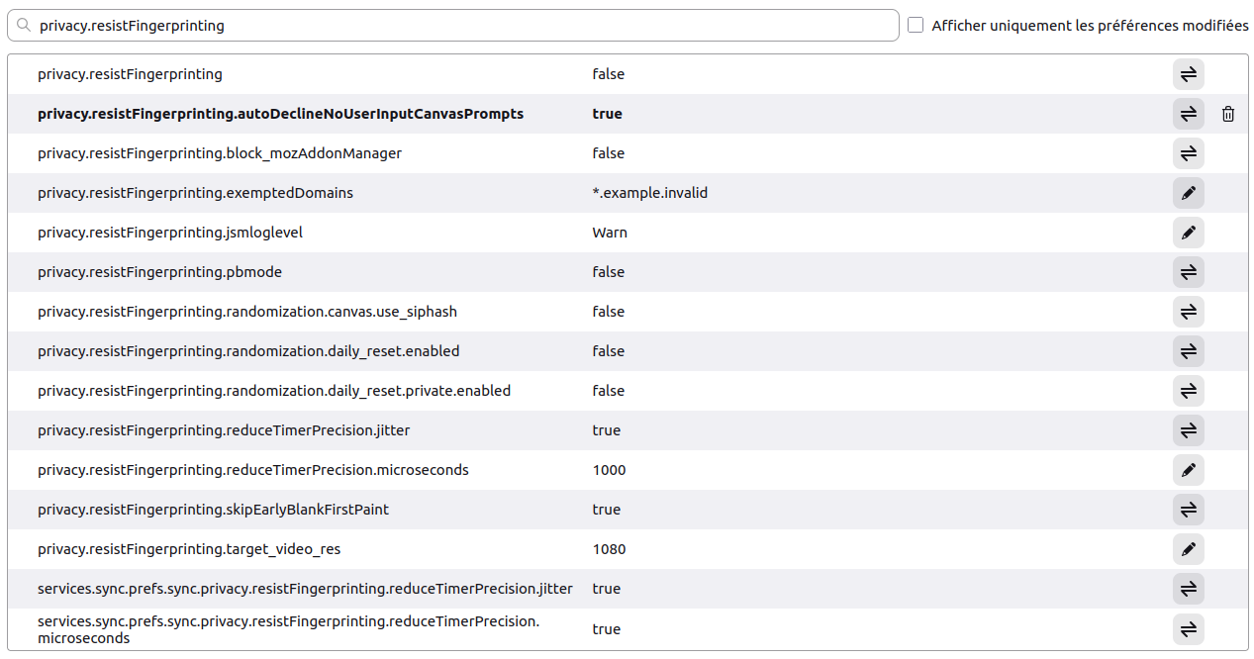Edit the jsmloglevel preference value
The width and height of the screenshot is (1254, 659).
click(x=1188, y=233)
